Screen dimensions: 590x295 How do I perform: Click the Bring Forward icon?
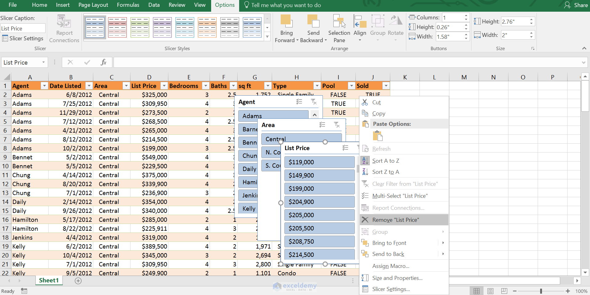coord(286,22)
